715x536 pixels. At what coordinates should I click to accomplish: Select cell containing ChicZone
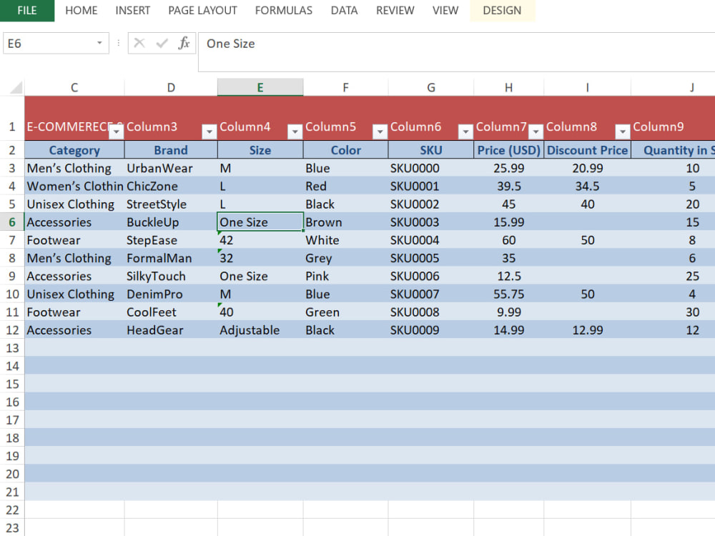(x=171, y=186)
